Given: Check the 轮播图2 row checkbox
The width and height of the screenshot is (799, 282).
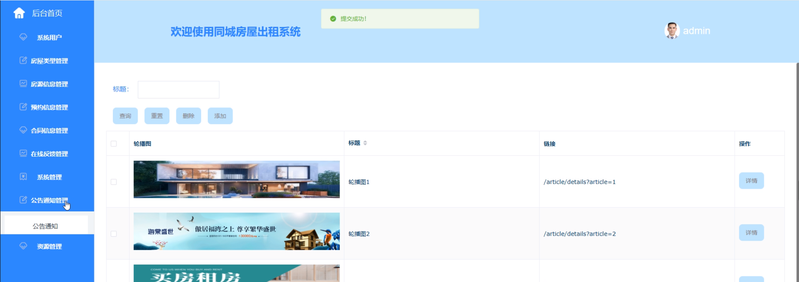Looking at the screenshot, I should (x=114, y=234).
